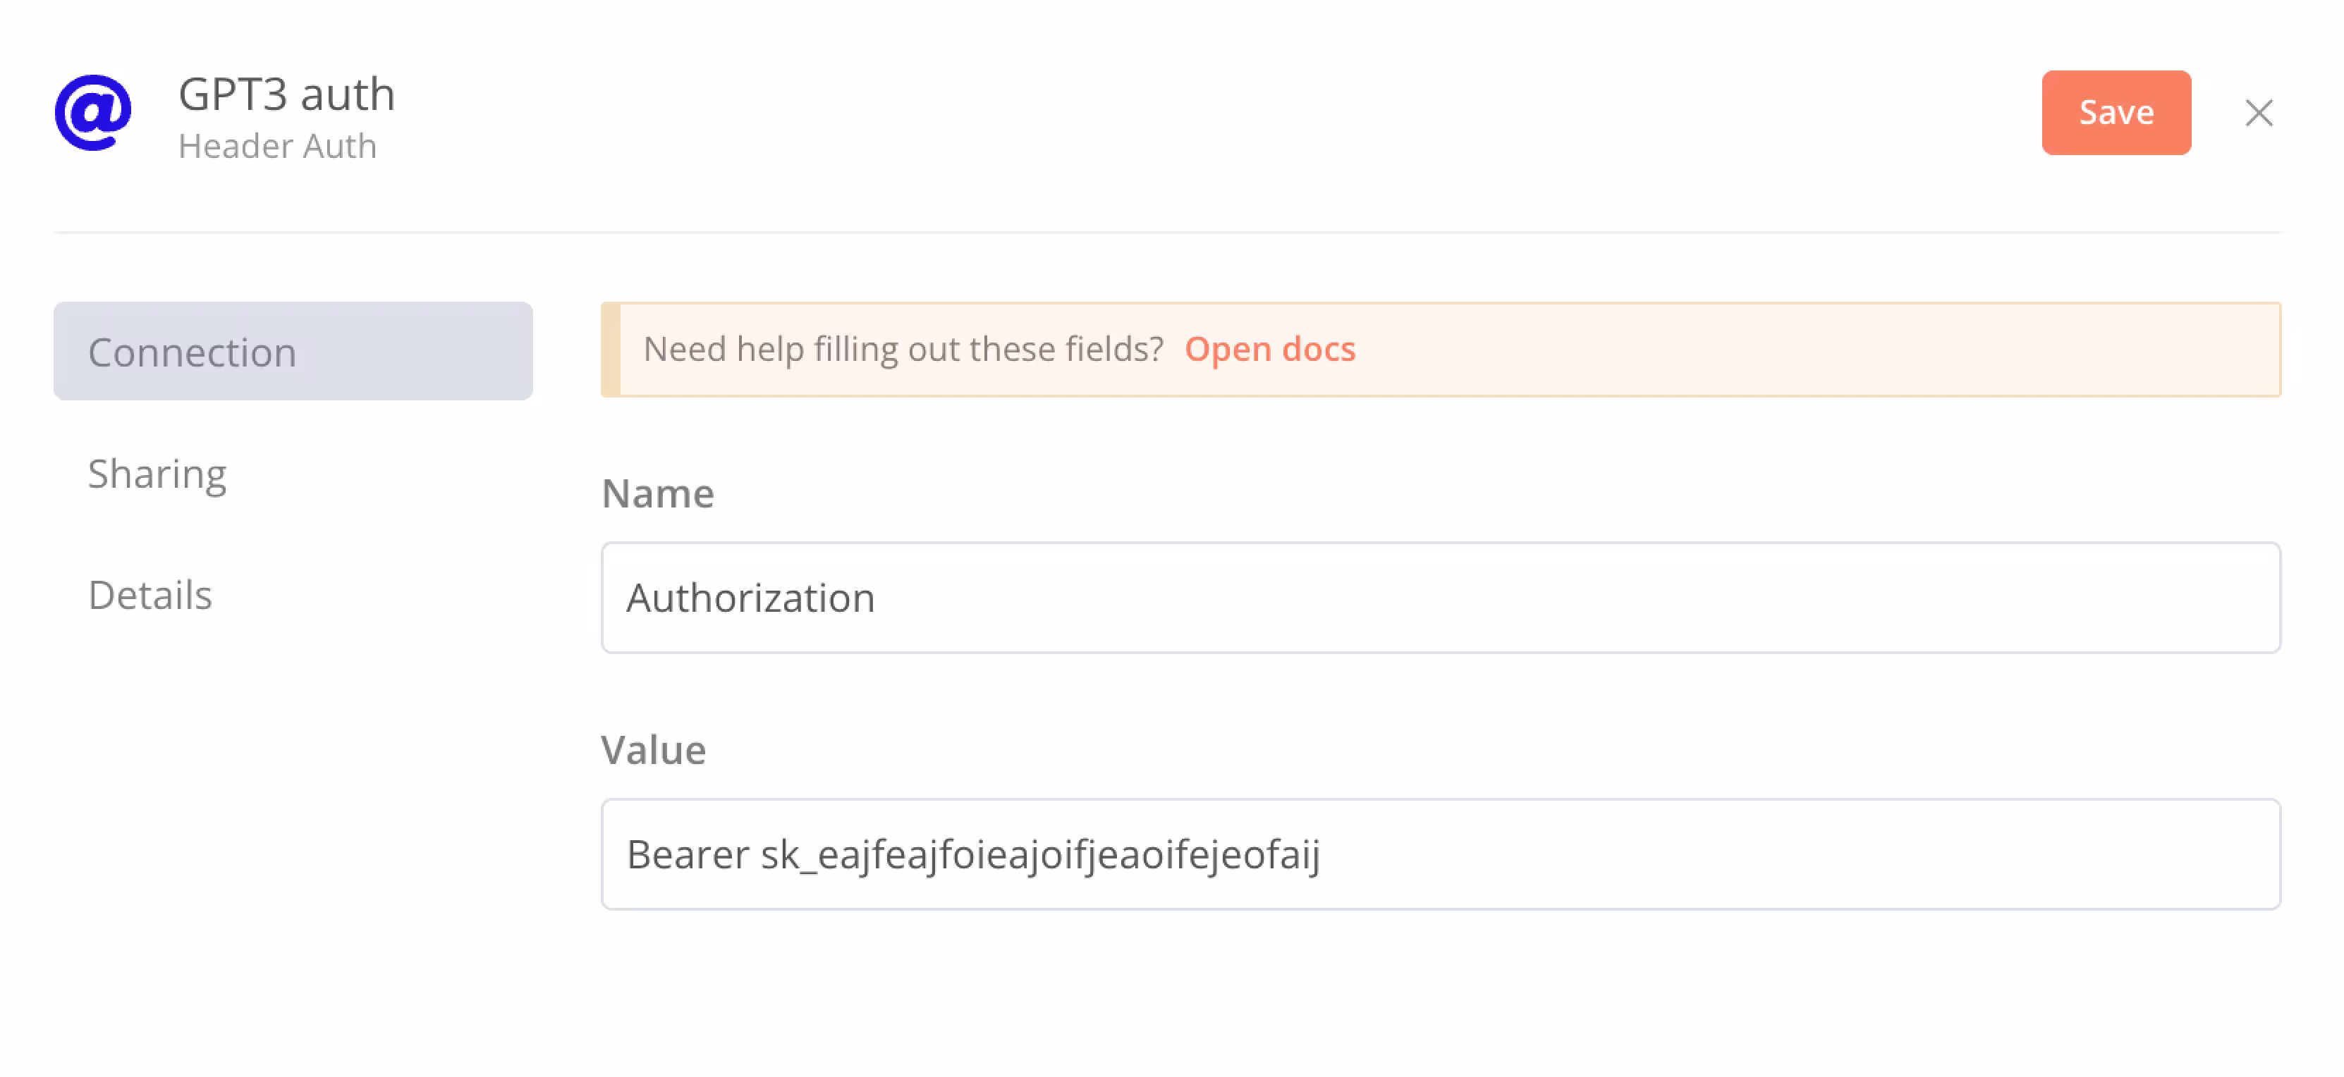Focus the Value input field
2344x1077 pixels.
[x=1441, y=854]
